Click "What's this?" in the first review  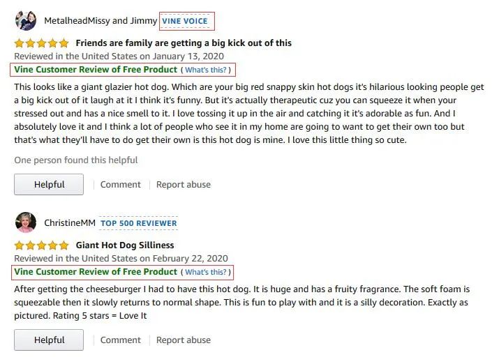pos(206,70)
